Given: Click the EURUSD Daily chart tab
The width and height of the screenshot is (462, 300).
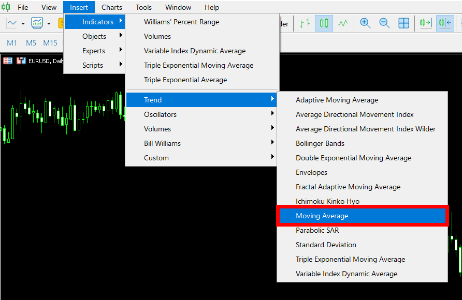Looking at the screenshot, I should pos(47,60).
